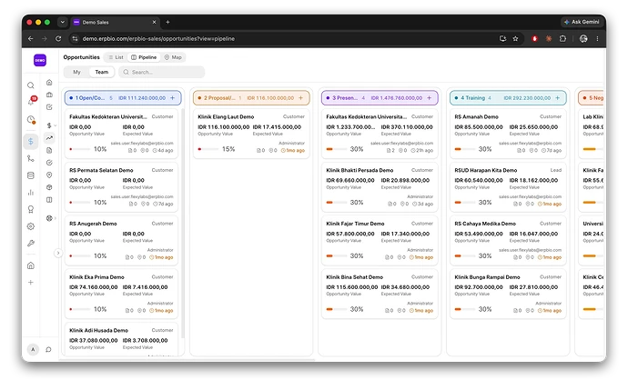
Task: Open the RS Cahaya Medika Demo card
Action: click(x=508, y=240)
